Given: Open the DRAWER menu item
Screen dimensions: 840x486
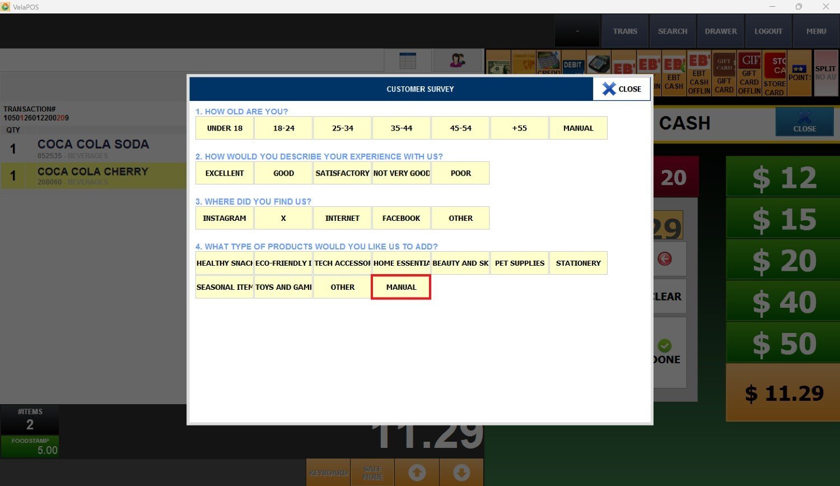Looking at the screenshot, I should [x=721, y=31].
